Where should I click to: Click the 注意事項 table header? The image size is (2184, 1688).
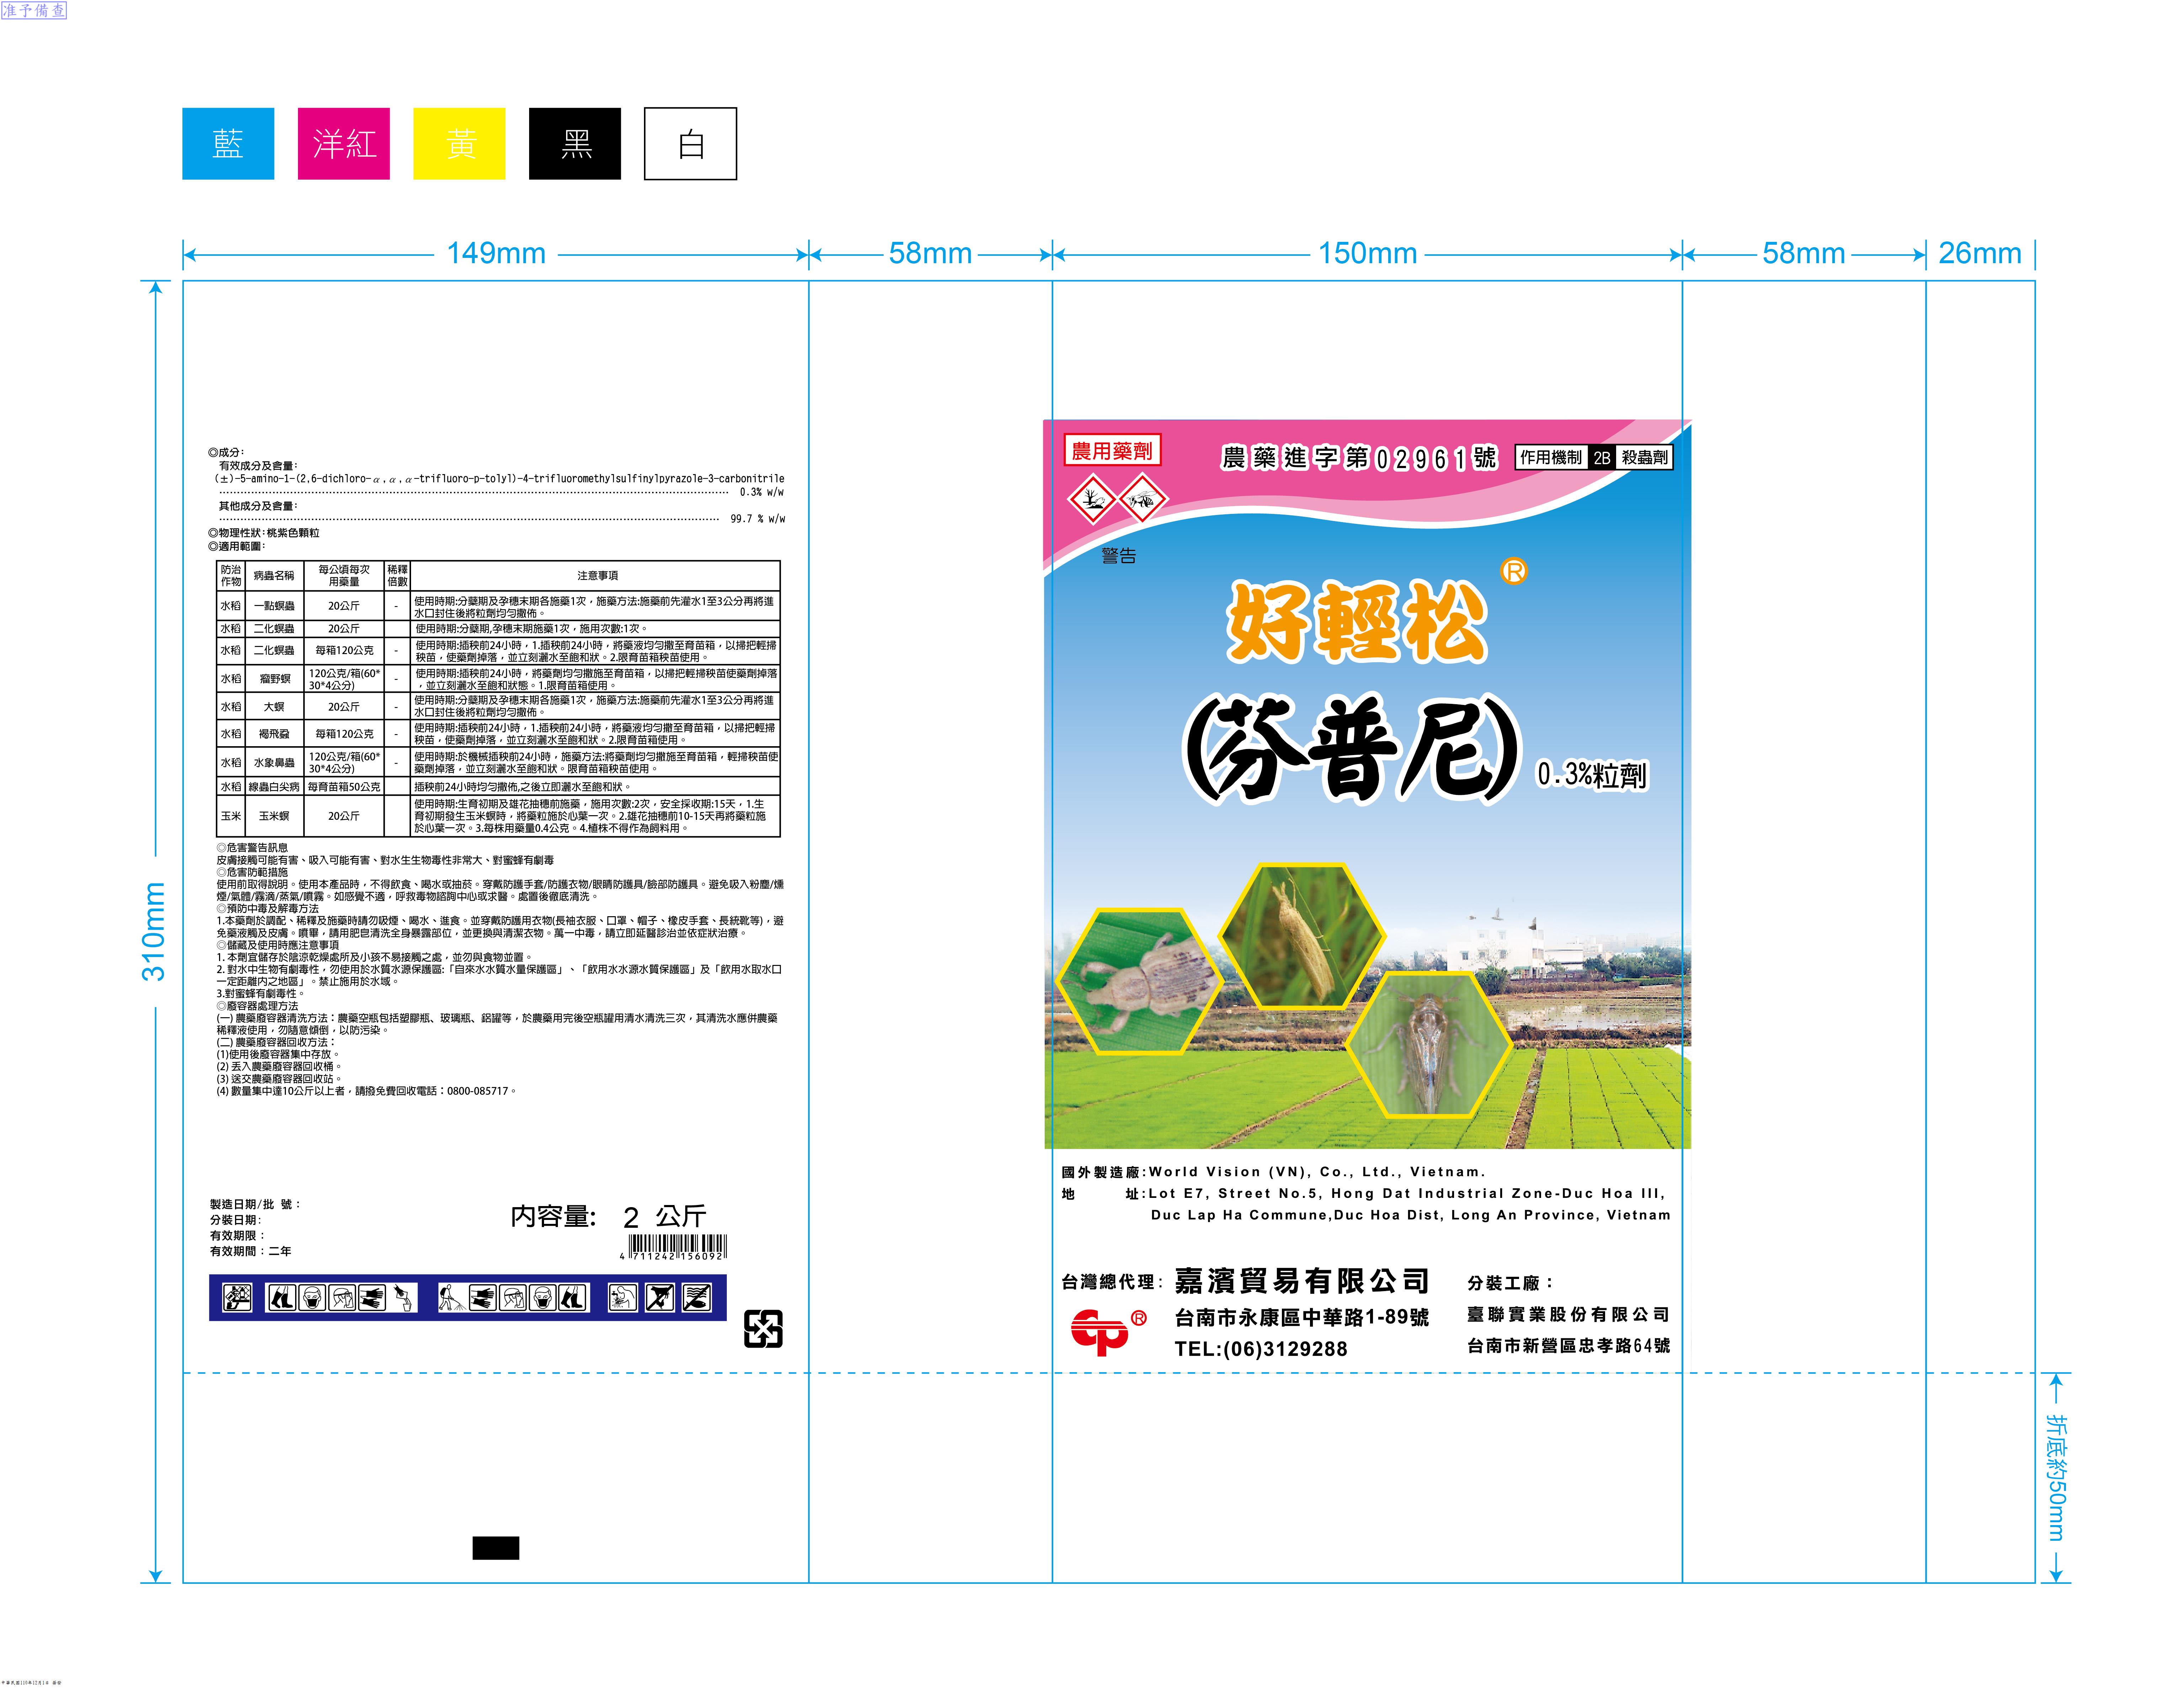(x=597, y=575)
